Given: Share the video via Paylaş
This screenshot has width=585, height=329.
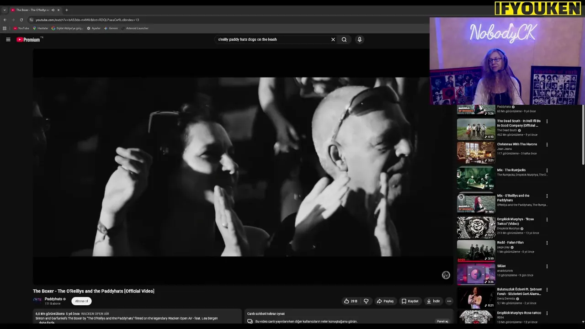Looking at the screenshot, I should 385,301.
